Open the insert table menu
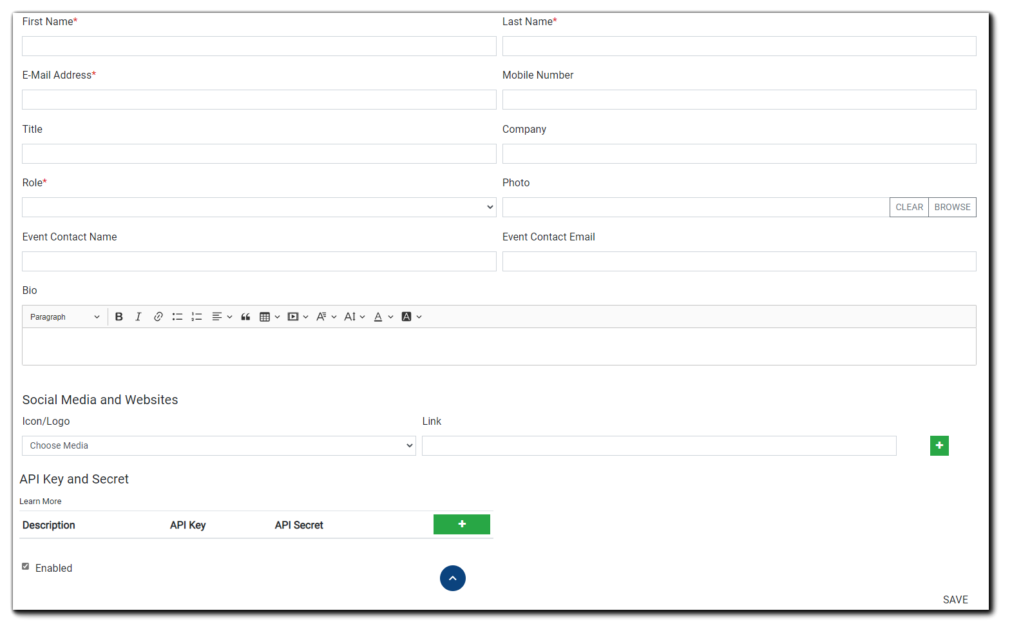 tap(269, 316)
